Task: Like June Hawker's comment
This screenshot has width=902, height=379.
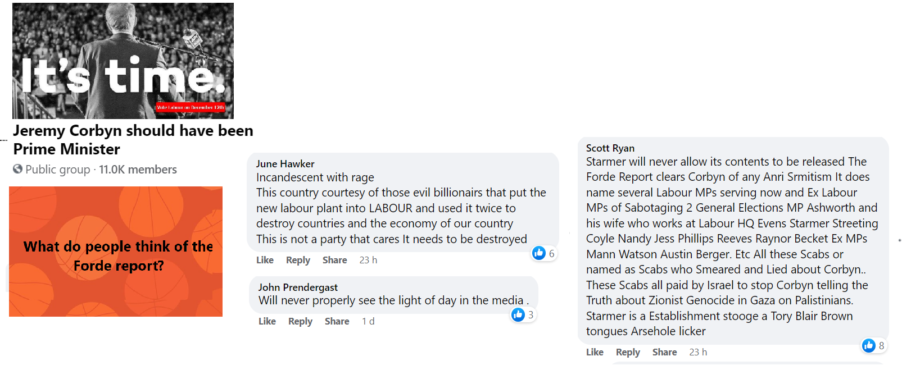Action: click(265, 260)
